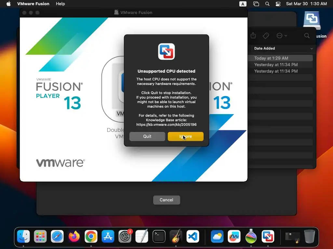Open Weather app from the Dock
The image size is (333, 249).
pyautogui.click(x=217, y=236)
